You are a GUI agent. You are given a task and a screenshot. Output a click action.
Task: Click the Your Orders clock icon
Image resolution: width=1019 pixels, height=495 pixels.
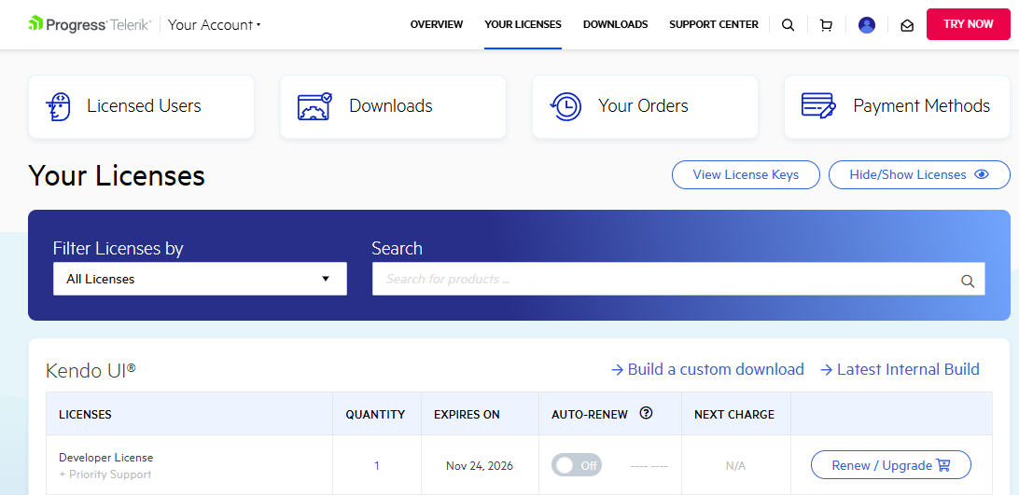click(565, 106)
